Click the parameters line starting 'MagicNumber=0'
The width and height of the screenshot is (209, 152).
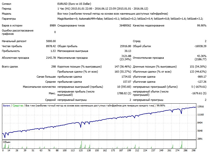130,19
